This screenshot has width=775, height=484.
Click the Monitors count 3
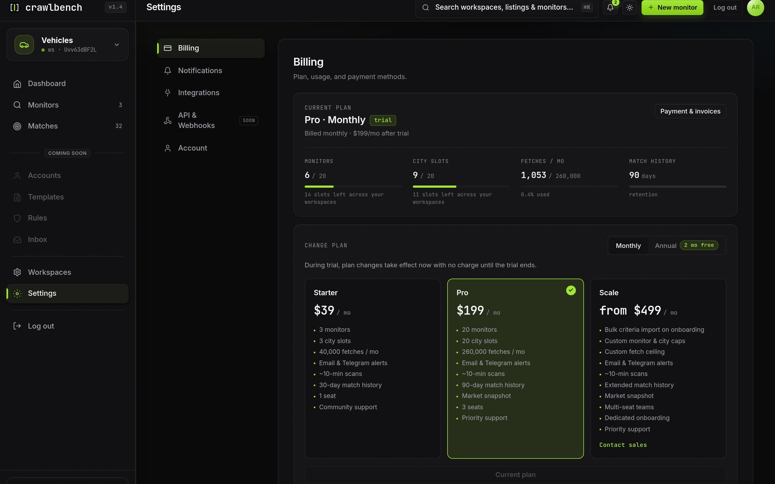tap(120, 105)
